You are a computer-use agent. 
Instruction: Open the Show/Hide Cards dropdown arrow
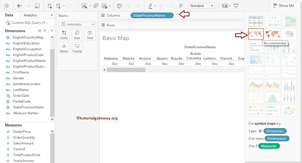tap(230, 6)
